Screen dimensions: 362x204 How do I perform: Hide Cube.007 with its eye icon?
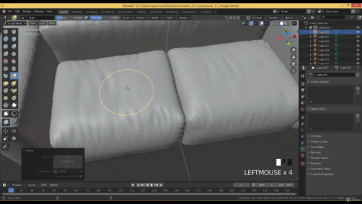358,45
